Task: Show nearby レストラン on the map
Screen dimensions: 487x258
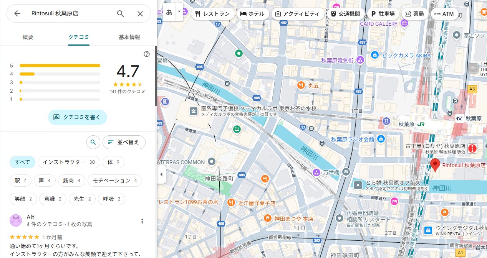Action: coord(212,14)
